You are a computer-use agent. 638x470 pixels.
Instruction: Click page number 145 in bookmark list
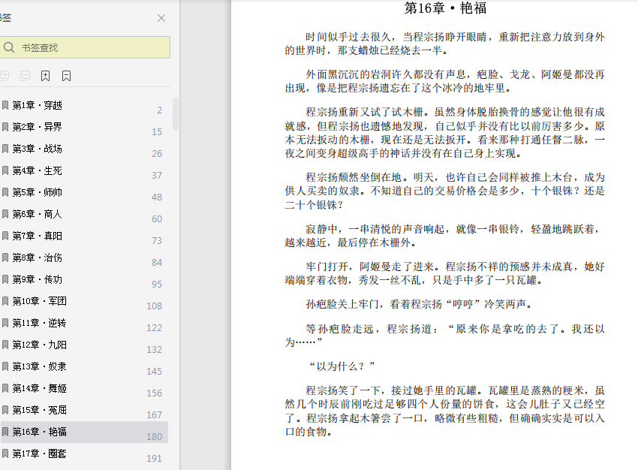point(154,372)
